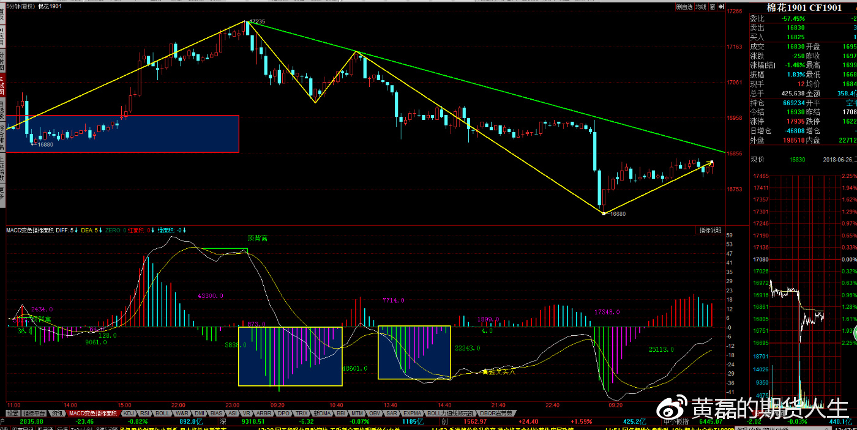The height and width of the screenshot is (430, 857).
Task: Select the EXPMA indicator tab
Action: click(413, 413)
